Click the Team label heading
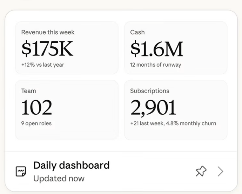Viewport: 242px width, 194px height. [x=28, y=91]
